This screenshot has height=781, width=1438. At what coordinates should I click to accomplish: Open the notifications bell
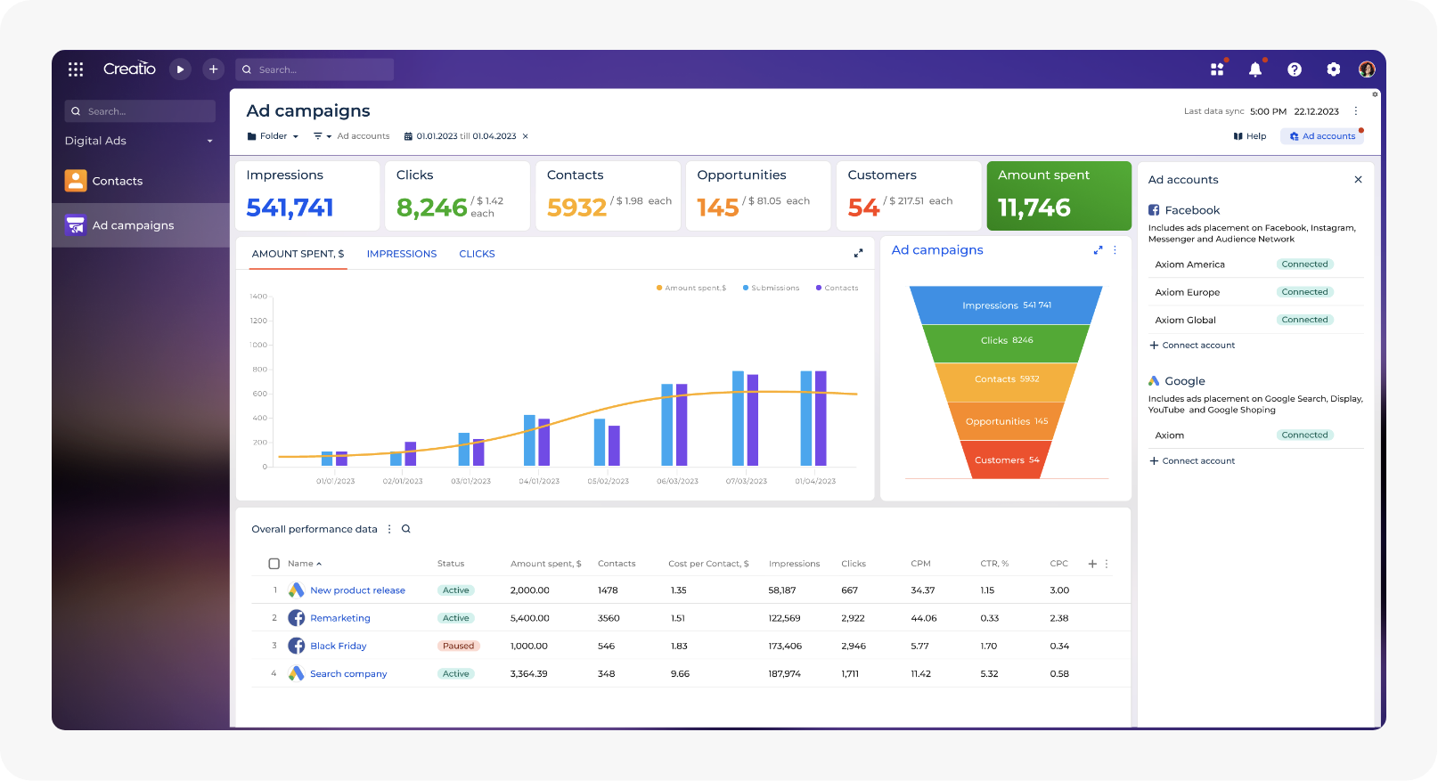(1255, 69)
